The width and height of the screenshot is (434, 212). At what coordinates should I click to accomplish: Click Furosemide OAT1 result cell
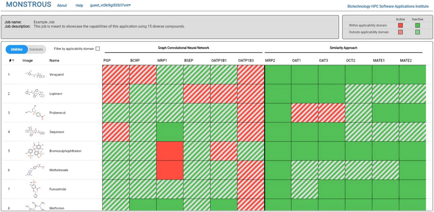[x=305, y=189]
